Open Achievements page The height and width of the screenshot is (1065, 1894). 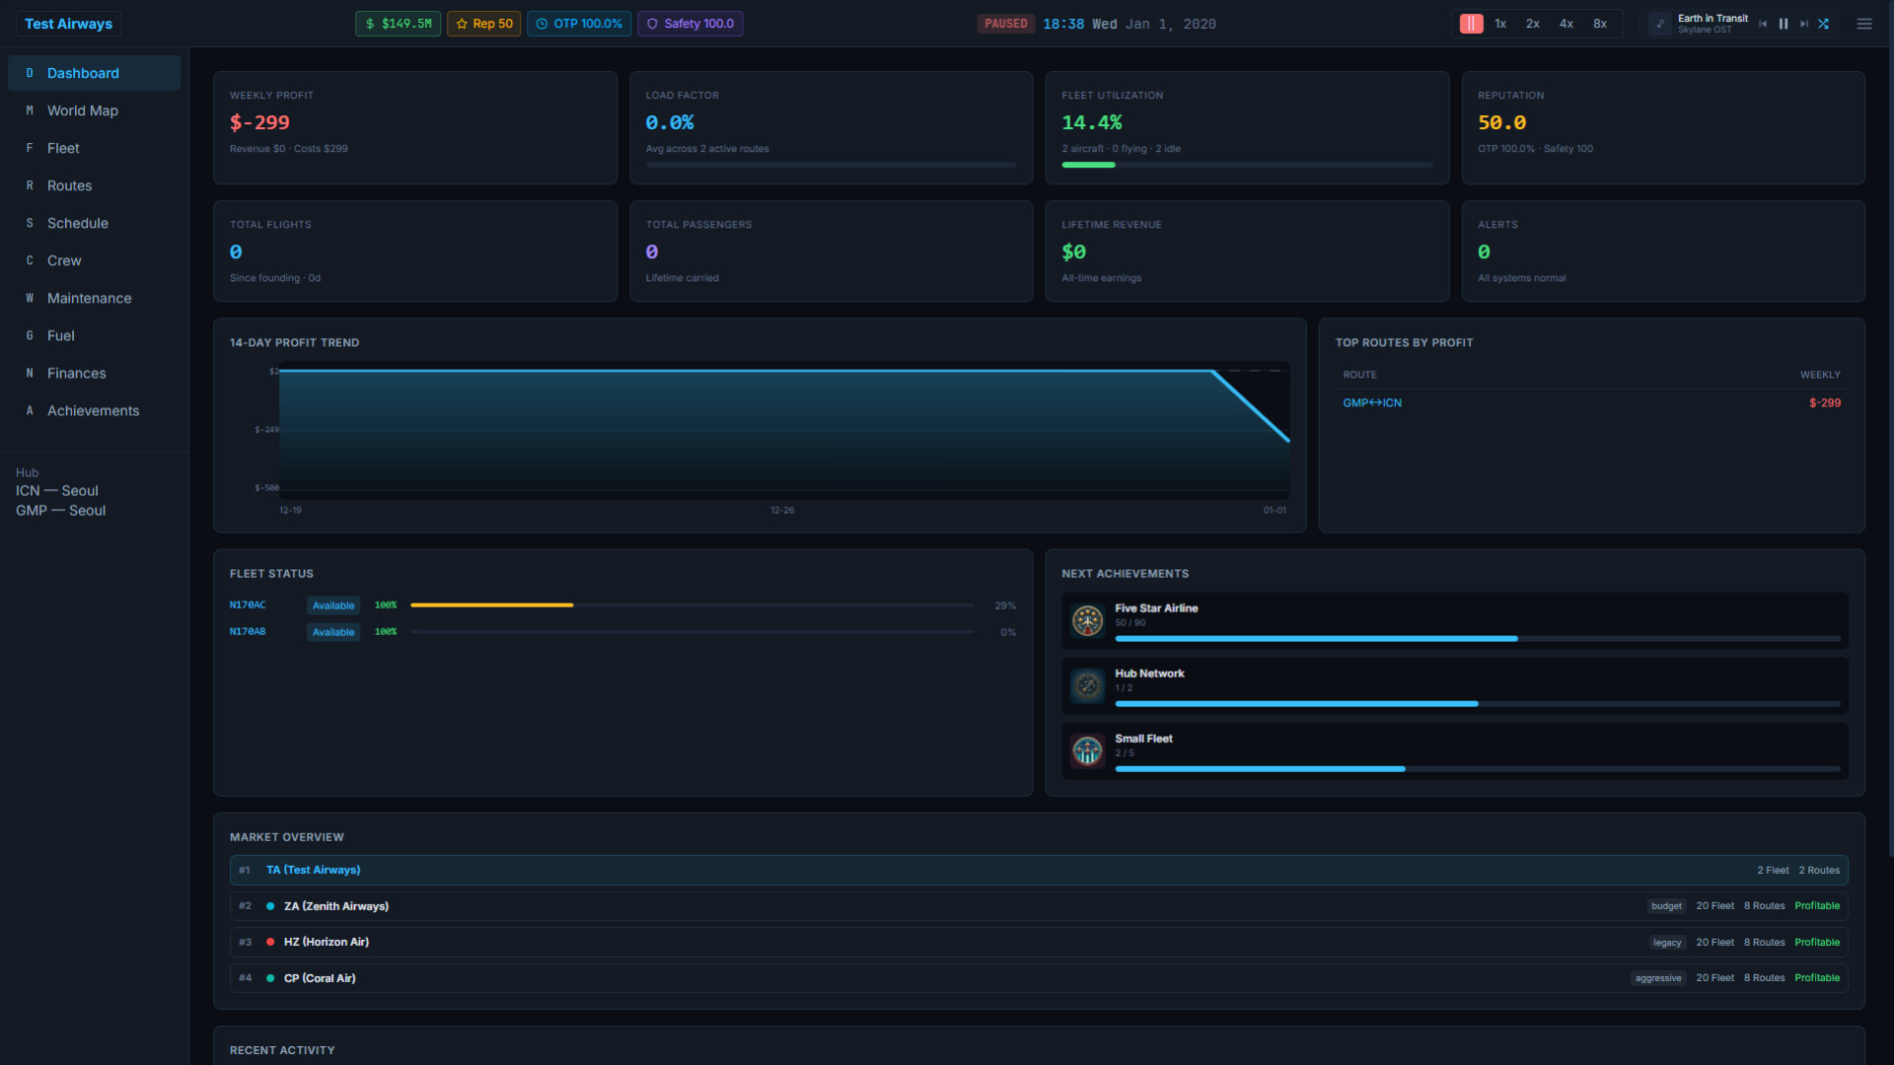94,410
